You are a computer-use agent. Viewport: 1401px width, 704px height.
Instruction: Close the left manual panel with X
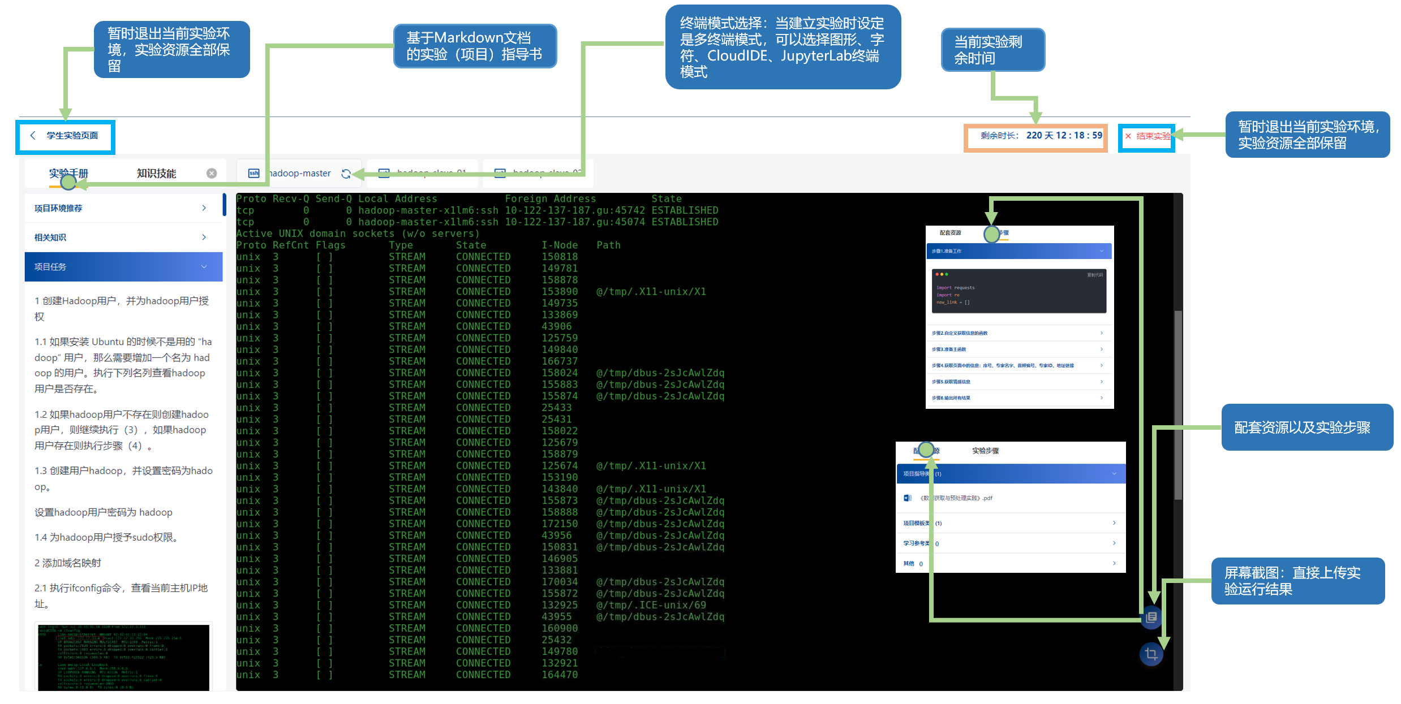click(212, 174)
